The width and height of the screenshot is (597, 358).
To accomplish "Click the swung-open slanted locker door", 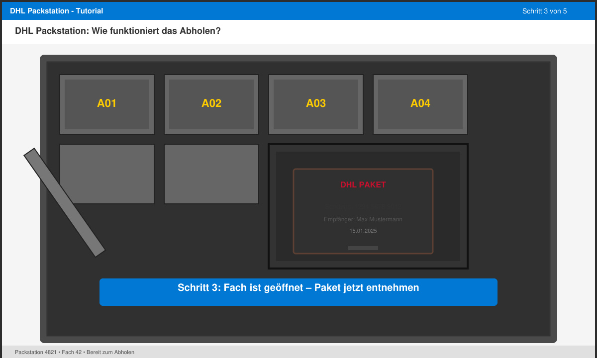I will 65,202.
